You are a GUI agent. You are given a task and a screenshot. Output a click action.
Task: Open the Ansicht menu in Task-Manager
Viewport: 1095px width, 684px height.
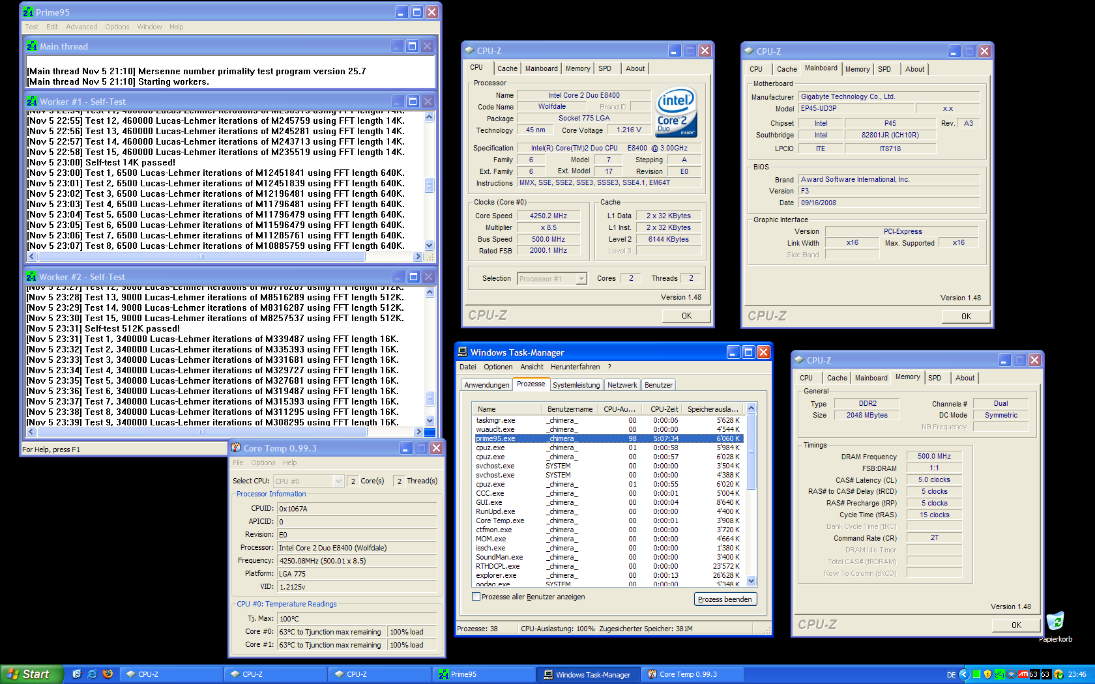(532, 367)
